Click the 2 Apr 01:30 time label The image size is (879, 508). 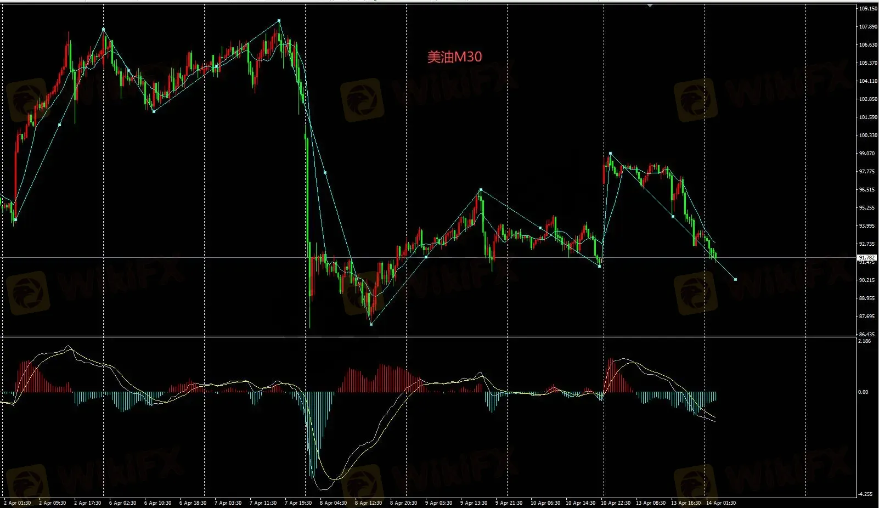coord(18,503)
